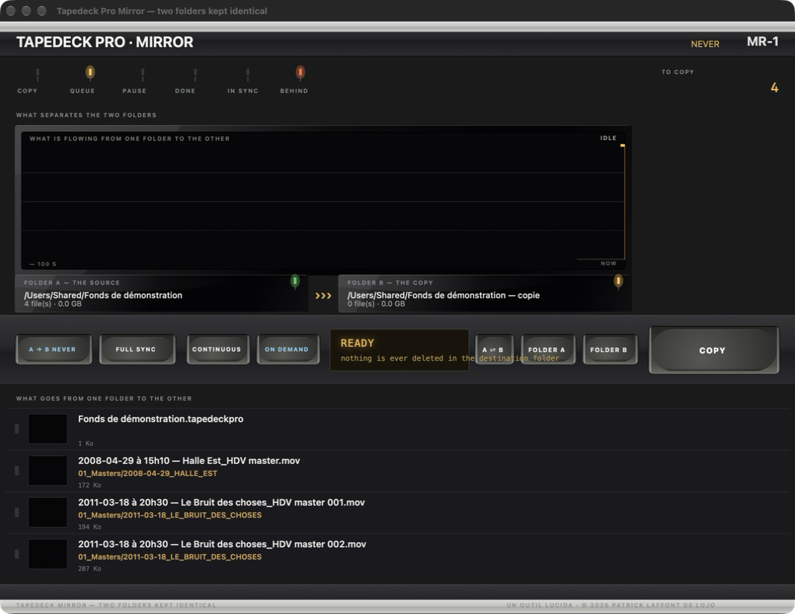The image size is (795, 614).
Task: Toggle the marker for Halle Est_HDV master.mov
Action: point(17,471)
